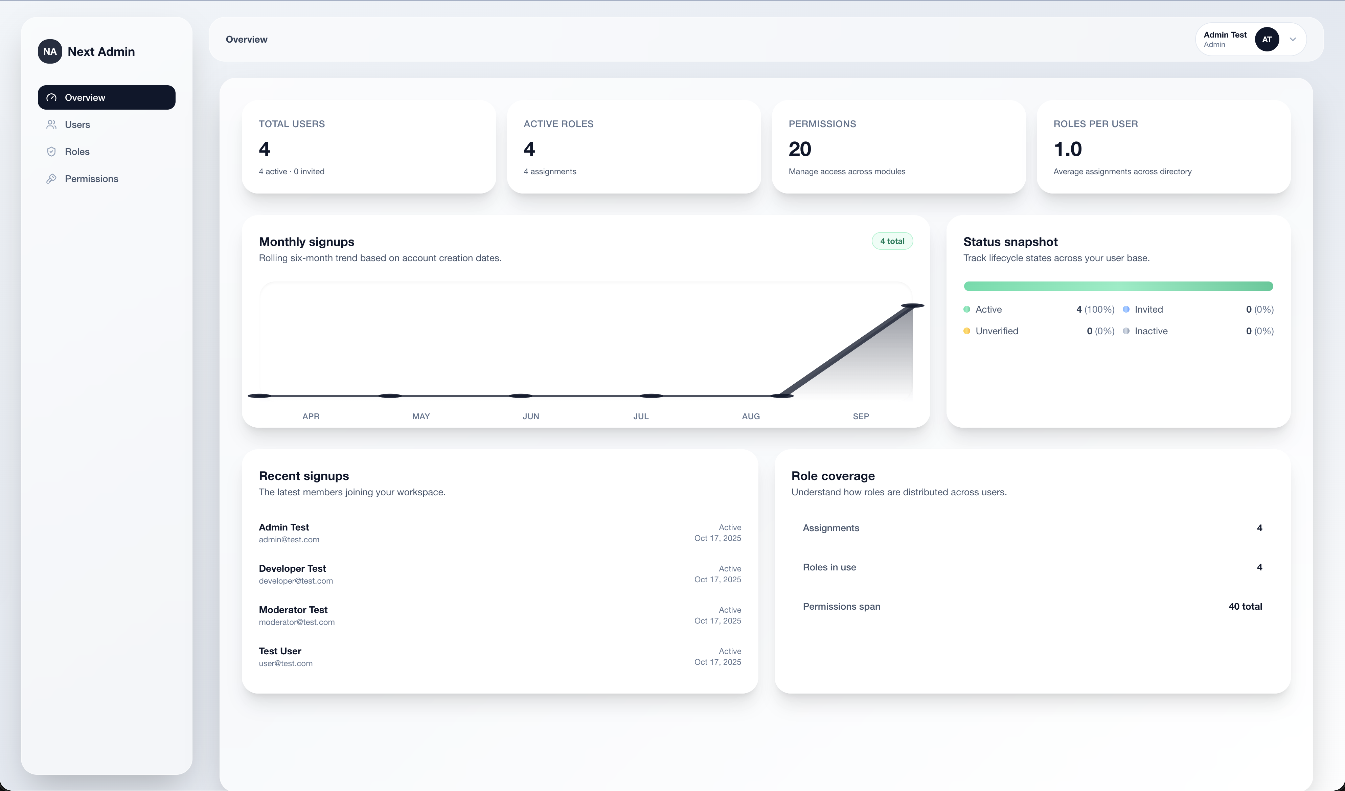
Task: Open the Admin Test profile dropdown chevron
Action: [x=1292, y=39]
